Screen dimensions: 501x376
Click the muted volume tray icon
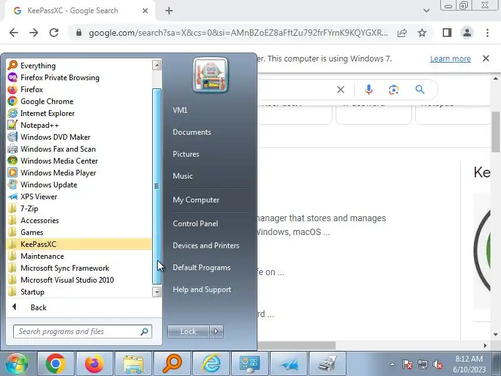[438, 364]
